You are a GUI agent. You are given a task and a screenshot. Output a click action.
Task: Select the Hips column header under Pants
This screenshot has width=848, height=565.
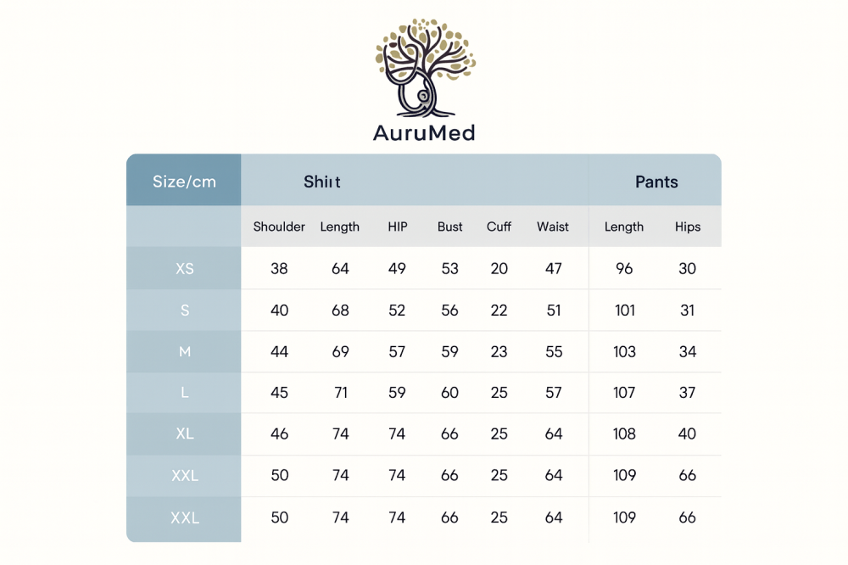click(x=688, y=227)
